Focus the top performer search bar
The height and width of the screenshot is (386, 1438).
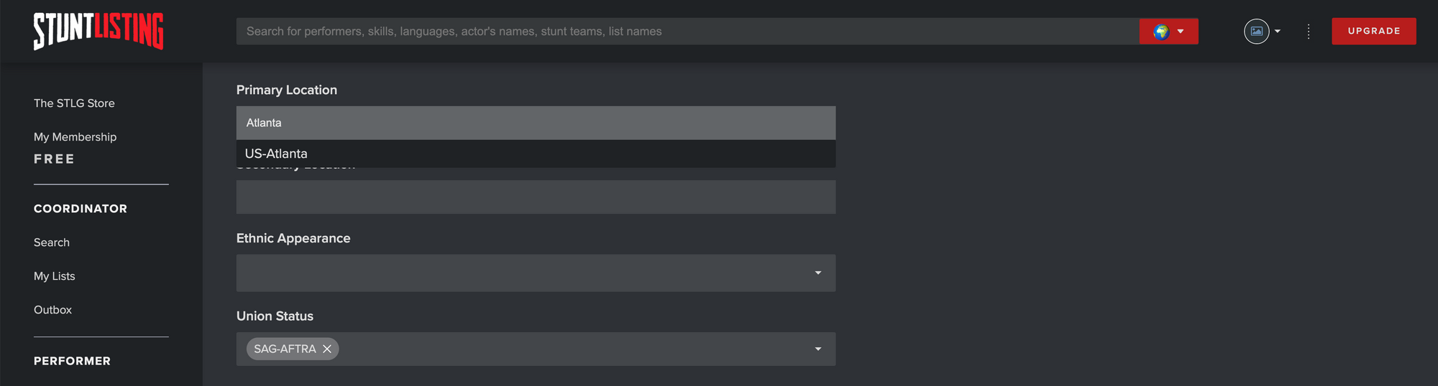[x=687, y=32]
